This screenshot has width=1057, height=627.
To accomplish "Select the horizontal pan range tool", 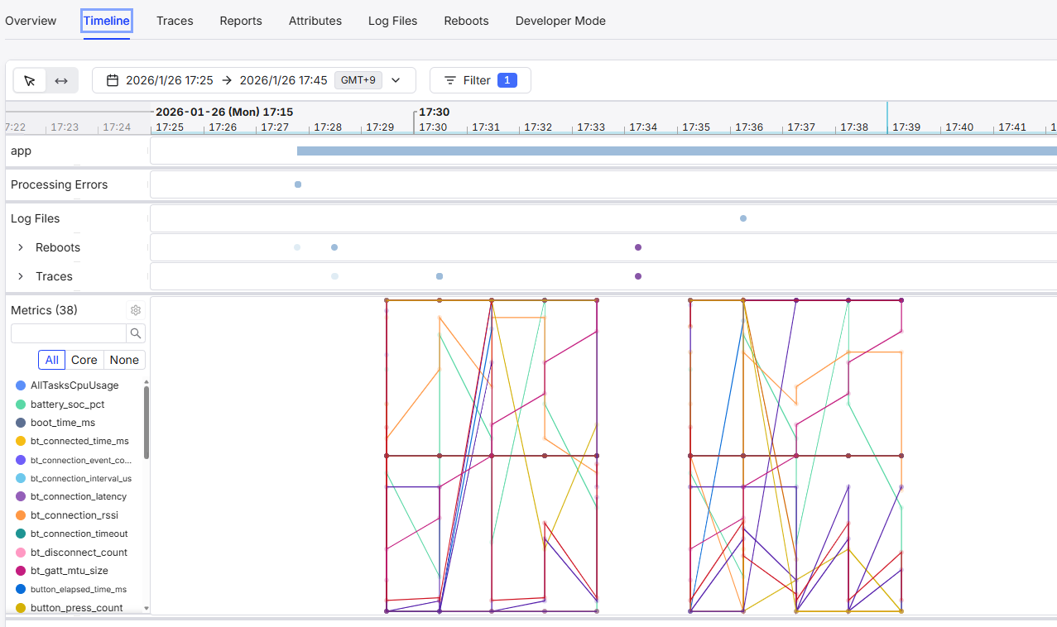I will tap(61, 80).
